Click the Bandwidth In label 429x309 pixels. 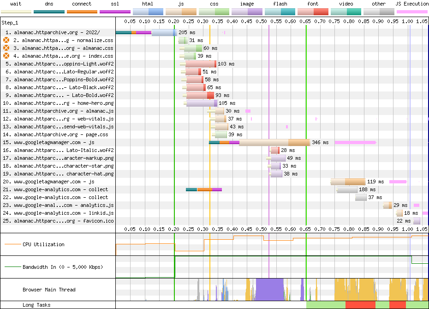tap(63, 267)
